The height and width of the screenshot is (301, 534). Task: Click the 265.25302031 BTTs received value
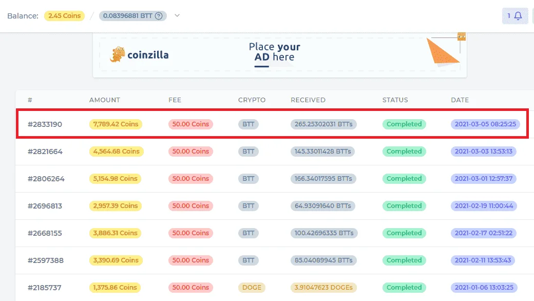pos(323,124)
